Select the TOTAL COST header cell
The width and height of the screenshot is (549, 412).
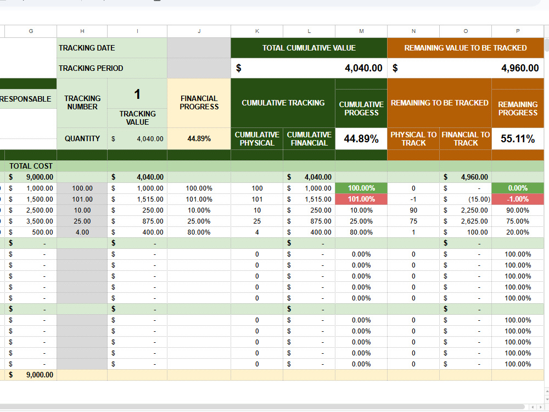[31, 166]
